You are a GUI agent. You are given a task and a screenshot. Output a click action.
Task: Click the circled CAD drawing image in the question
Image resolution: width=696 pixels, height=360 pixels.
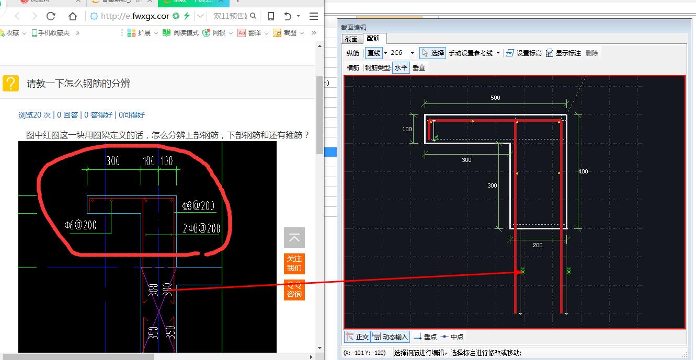point(147,247)
